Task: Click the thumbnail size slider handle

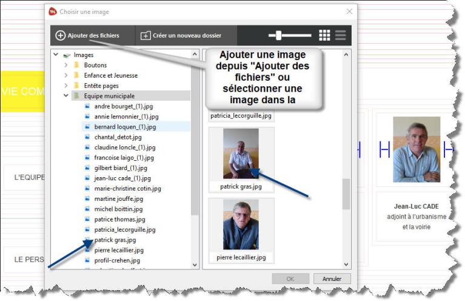Action: pos(278,35)
